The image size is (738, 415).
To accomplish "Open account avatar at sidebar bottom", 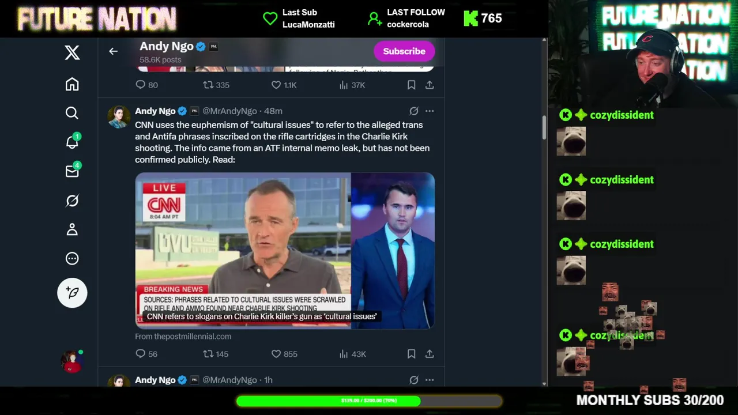I will [72, 361].
